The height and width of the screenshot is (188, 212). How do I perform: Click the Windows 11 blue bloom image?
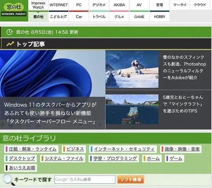coord(53,74)
